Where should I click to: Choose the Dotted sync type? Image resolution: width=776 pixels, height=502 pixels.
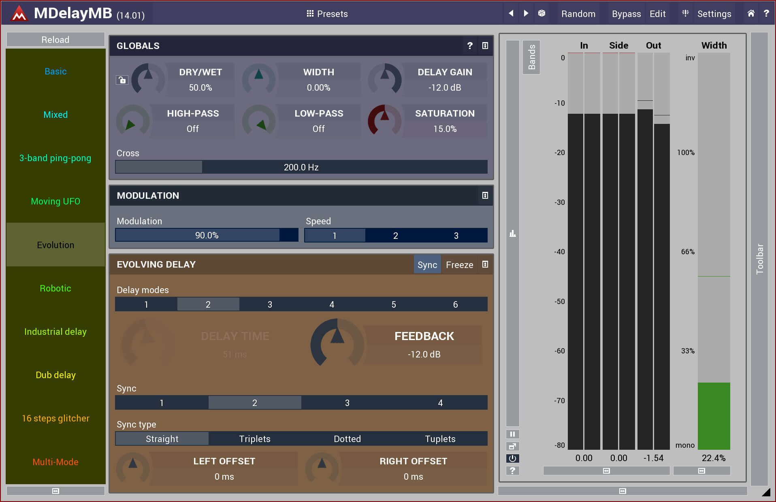347,439
